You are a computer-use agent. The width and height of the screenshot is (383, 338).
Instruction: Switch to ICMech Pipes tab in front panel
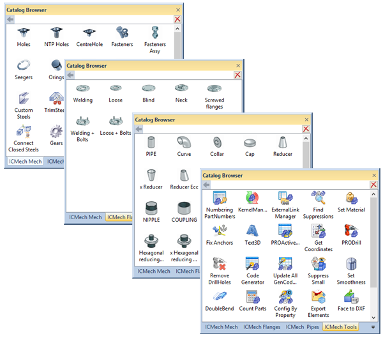[303, 327]
